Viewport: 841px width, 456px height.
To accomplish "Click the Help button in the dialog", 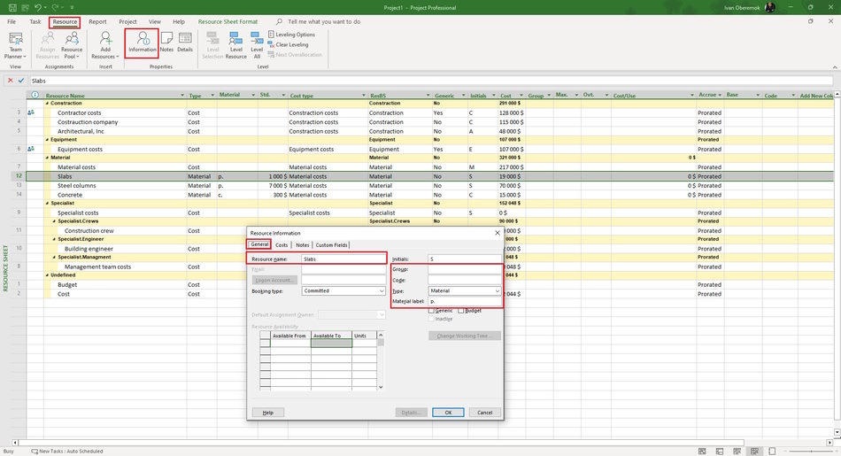I will coord(267,413).
